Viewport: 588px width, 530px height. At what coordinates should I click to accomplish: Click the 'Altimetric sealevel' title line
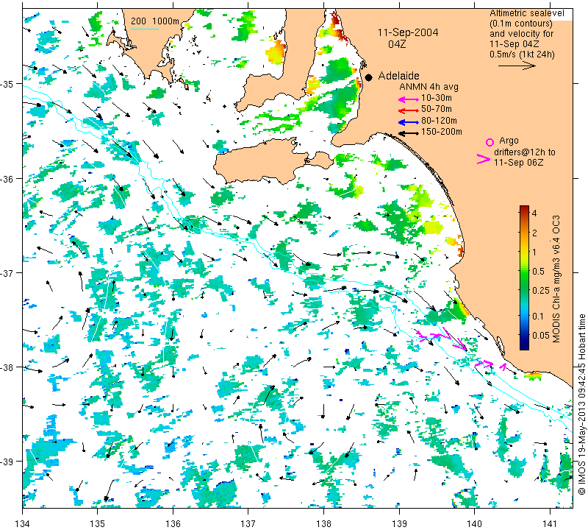click(526, 13)
